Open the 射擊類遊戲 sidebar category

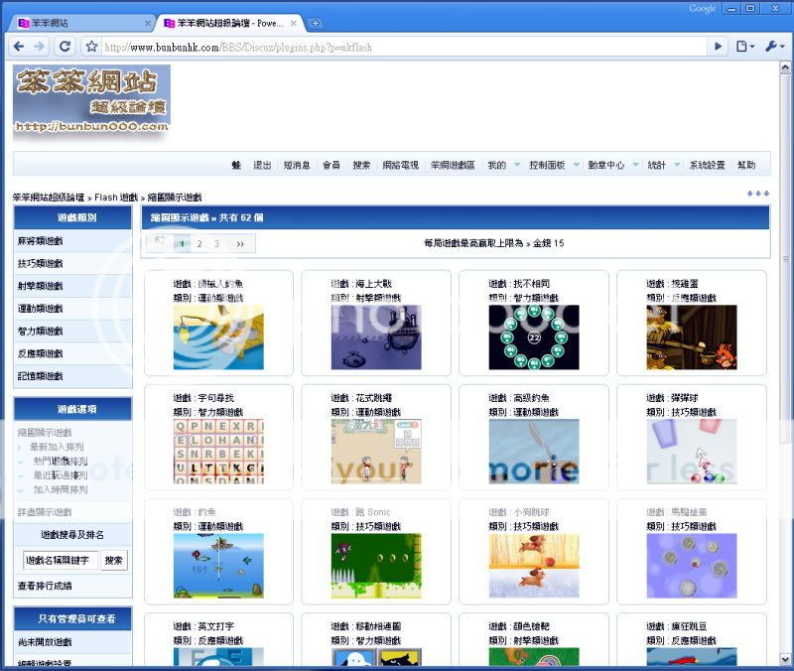pyautogui.click(x=40, y=286)
